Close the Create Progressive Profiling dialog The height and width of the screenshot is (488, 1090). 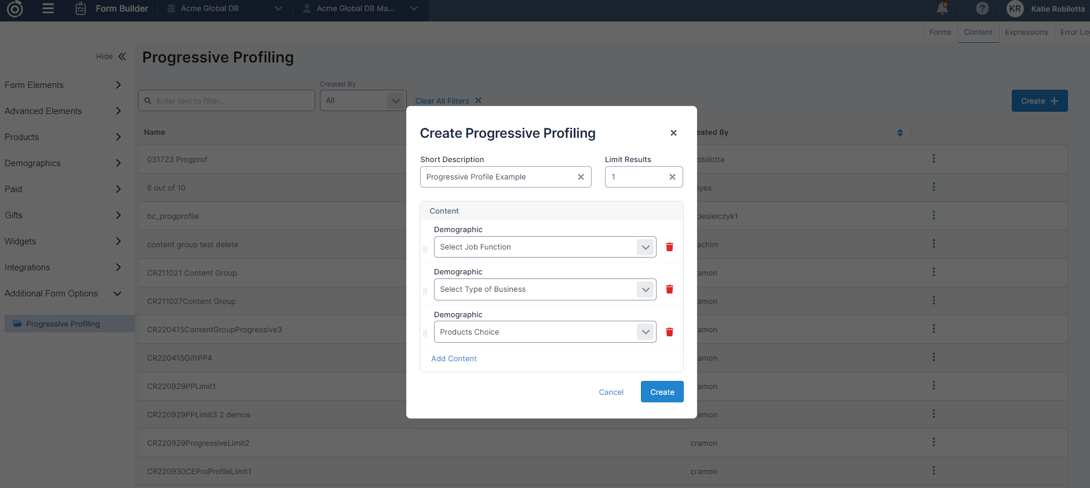pos(673,133)
